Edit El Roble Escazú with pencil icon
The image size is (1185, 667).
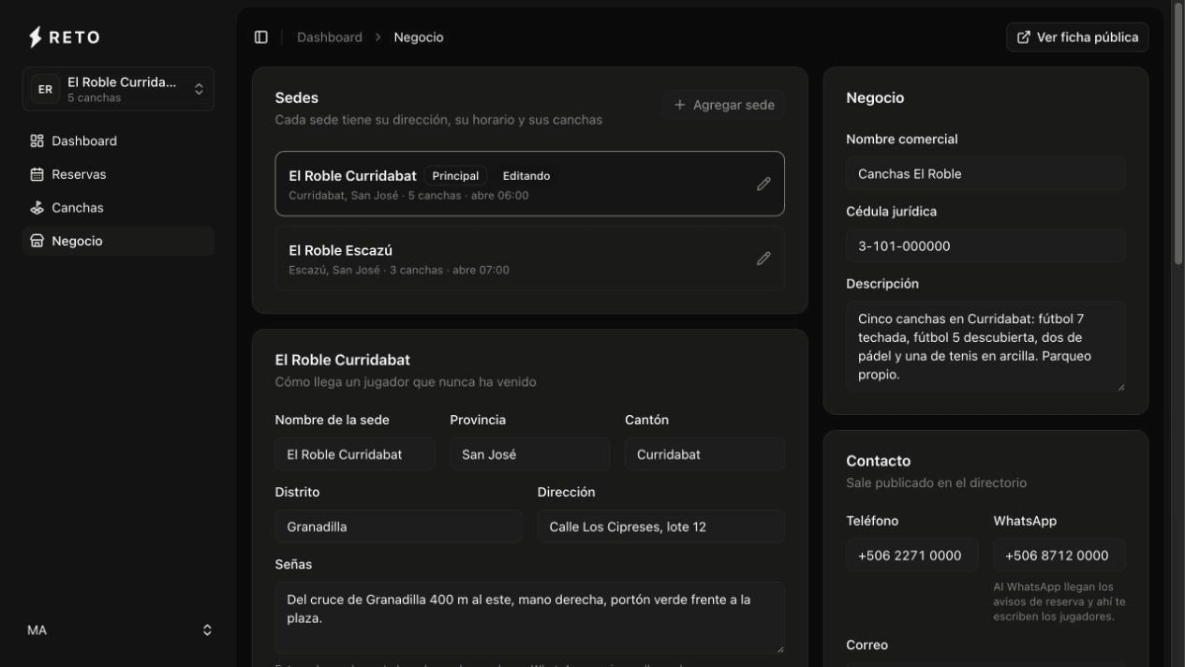point(763,259)
